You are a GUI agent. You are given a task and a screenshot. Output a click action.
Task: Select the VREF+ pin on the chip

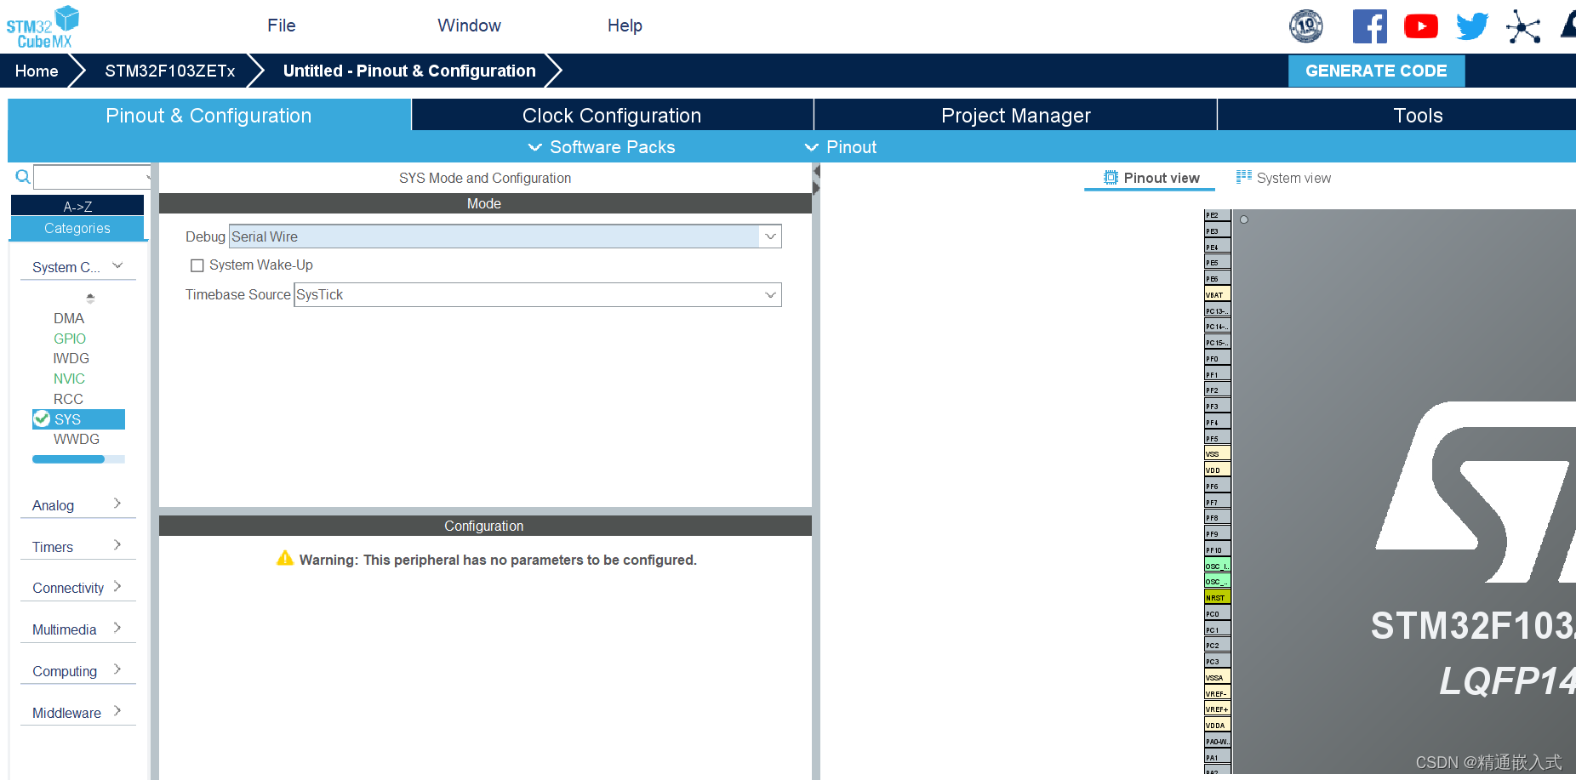click(x=1217, y=709)
